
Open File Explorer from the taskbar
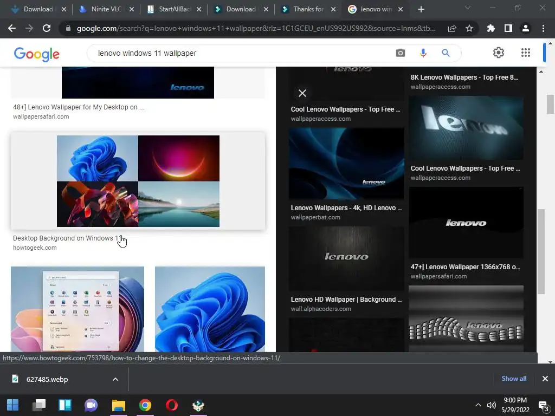(119, 405)
